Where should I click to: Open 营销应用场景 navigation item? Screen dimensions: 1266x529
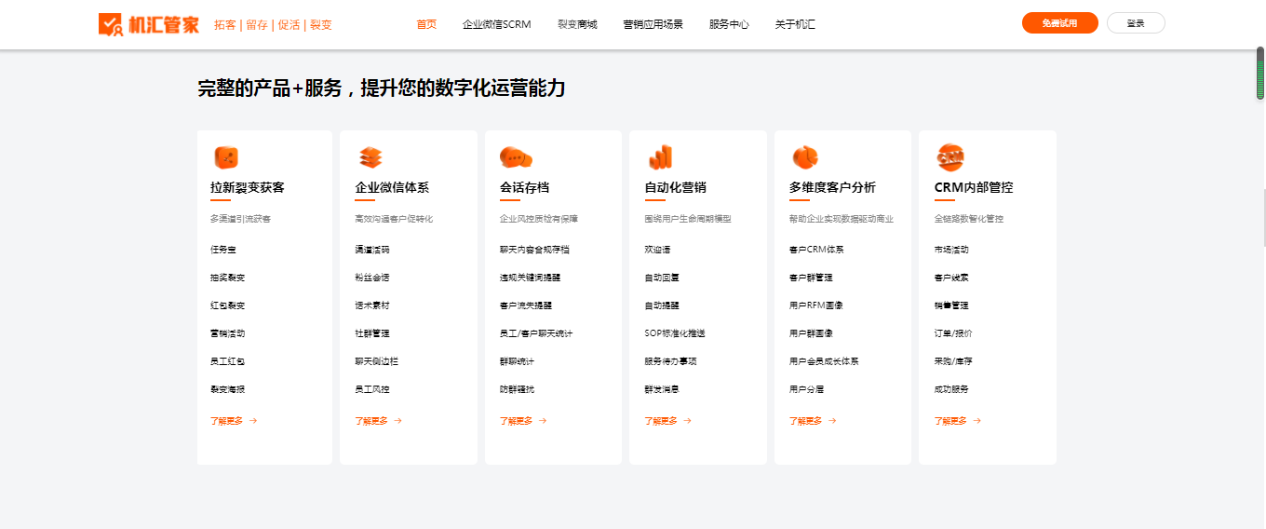click(653, 24)
